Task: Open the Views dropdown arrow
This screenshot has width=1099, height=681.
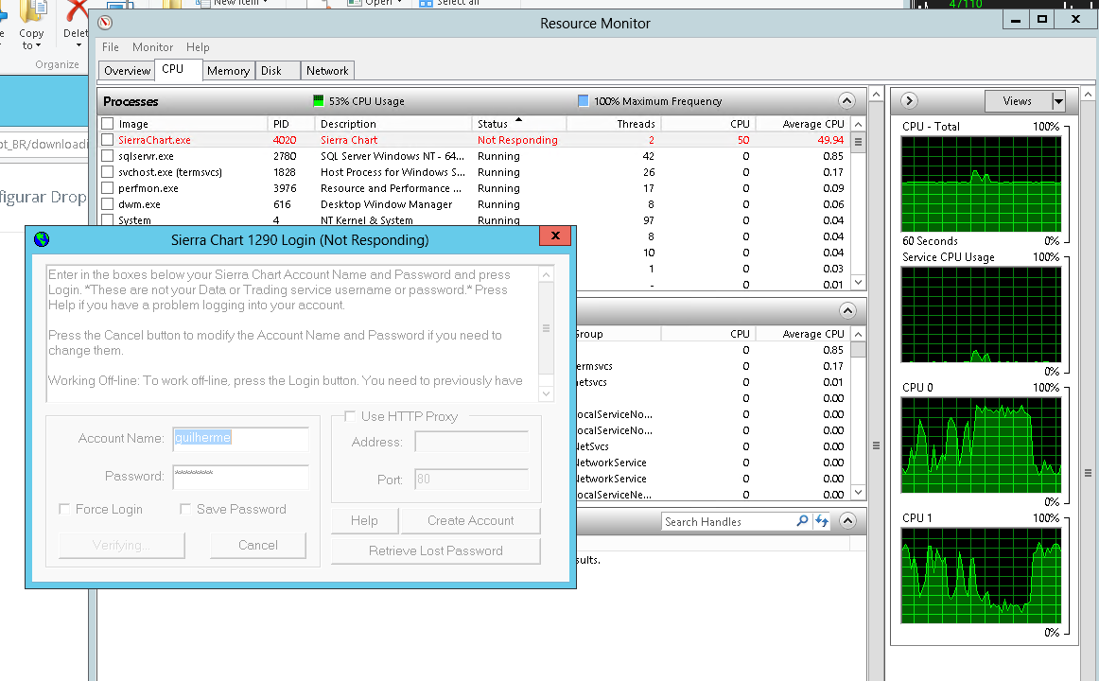Action: tap(1058, 101)
